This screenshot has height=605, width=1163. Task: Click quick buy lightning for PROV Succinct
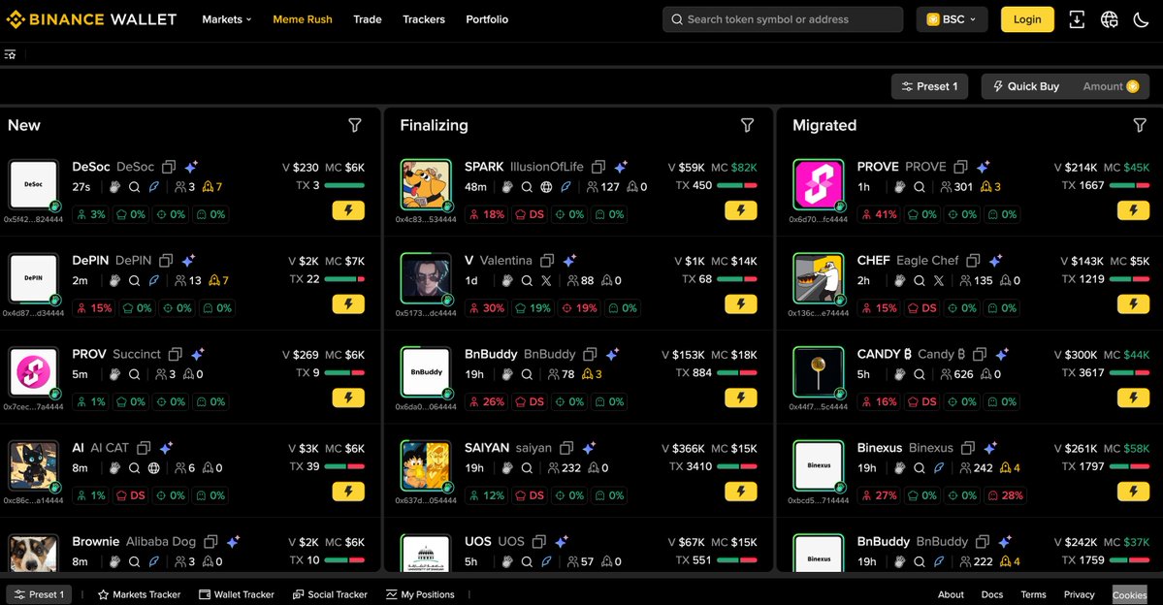[348, 398]
